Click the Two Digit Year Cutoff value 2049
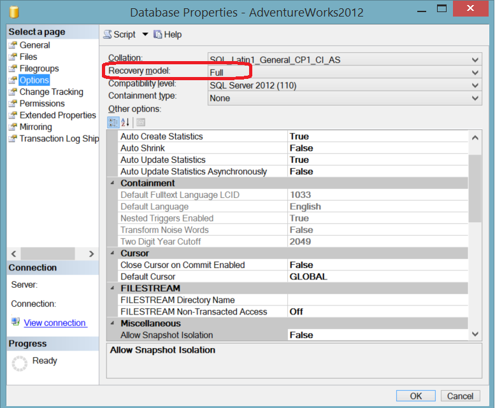The image size is (495, 408). click(x=300, y=241)
